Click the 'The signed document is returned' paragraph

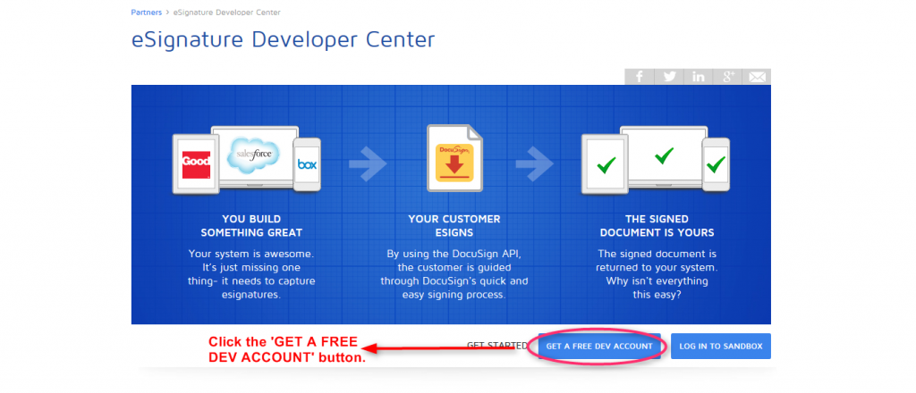point(657,274)
